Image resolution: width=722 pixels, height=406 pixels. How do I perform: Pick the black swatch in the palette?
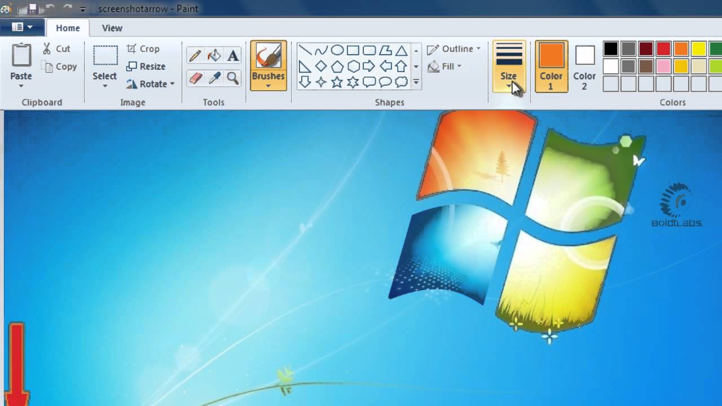[611, 49]
